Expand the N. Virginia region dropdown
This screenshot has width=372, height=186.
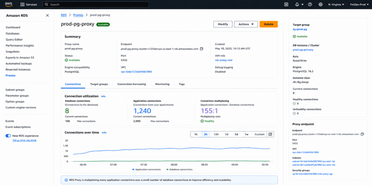(336, 4)
